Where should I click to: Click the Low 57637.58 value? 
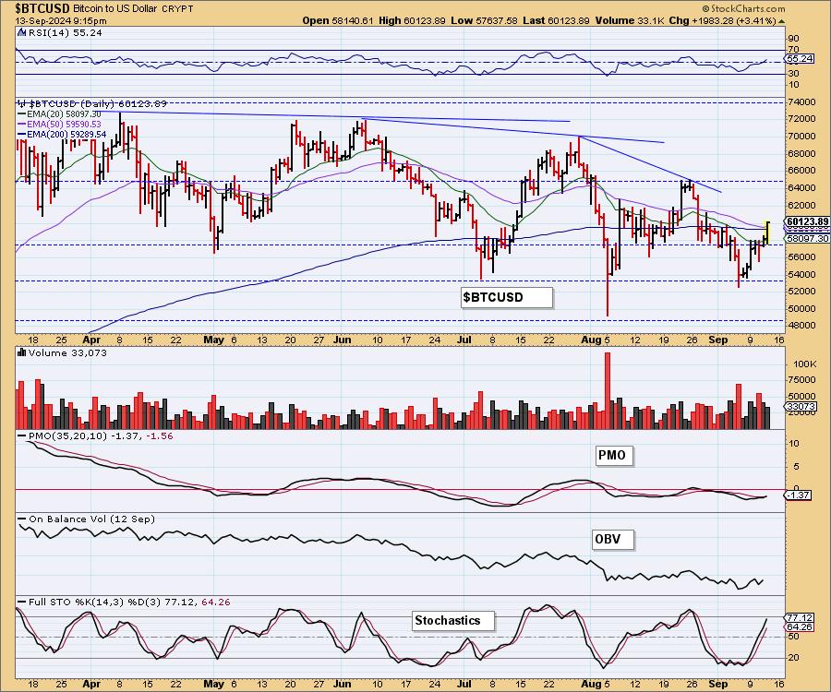pos(484,20)
